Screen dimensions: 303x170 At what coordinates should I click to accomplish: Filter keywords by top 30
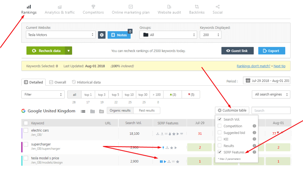[143, 95]
